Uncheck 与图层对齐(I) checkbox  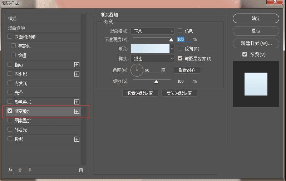coord(180,58)
